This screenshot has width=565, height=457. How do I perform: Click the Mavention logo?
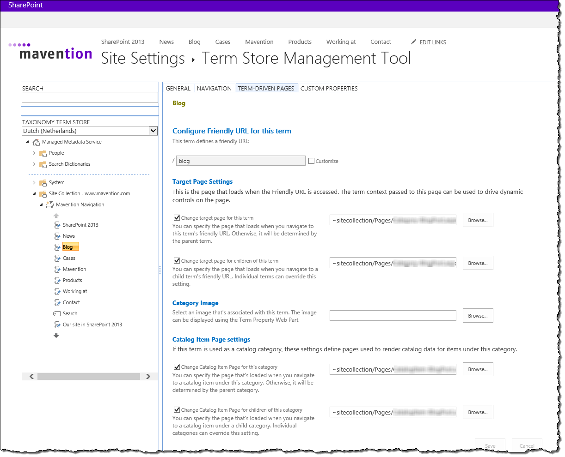click(51, 52)
